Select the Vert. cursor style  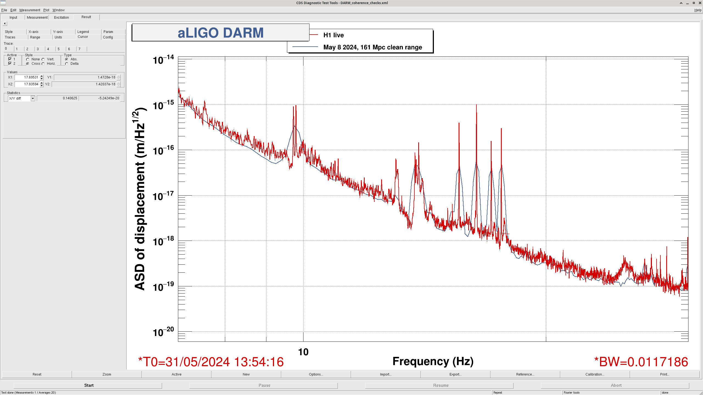tap(43, 59)
